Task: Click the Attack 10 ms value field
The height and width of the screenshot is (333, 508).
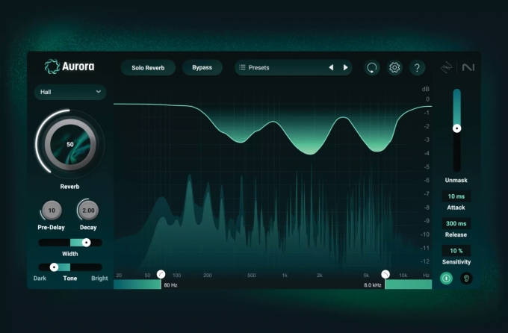Action: click(x=456, y=196)
